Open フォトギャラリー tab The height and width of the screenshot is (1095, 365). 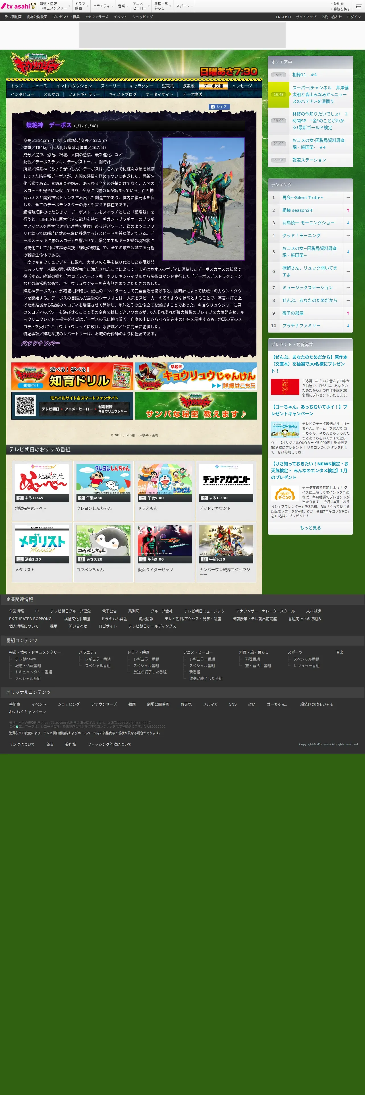84,94
